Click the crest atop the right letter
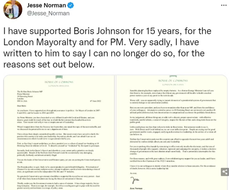229x190 pixels. (173, 76)
